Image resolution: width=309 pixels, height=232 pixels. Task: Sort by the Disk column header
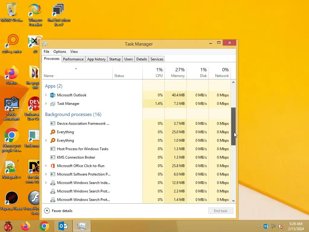click(198, 72)
